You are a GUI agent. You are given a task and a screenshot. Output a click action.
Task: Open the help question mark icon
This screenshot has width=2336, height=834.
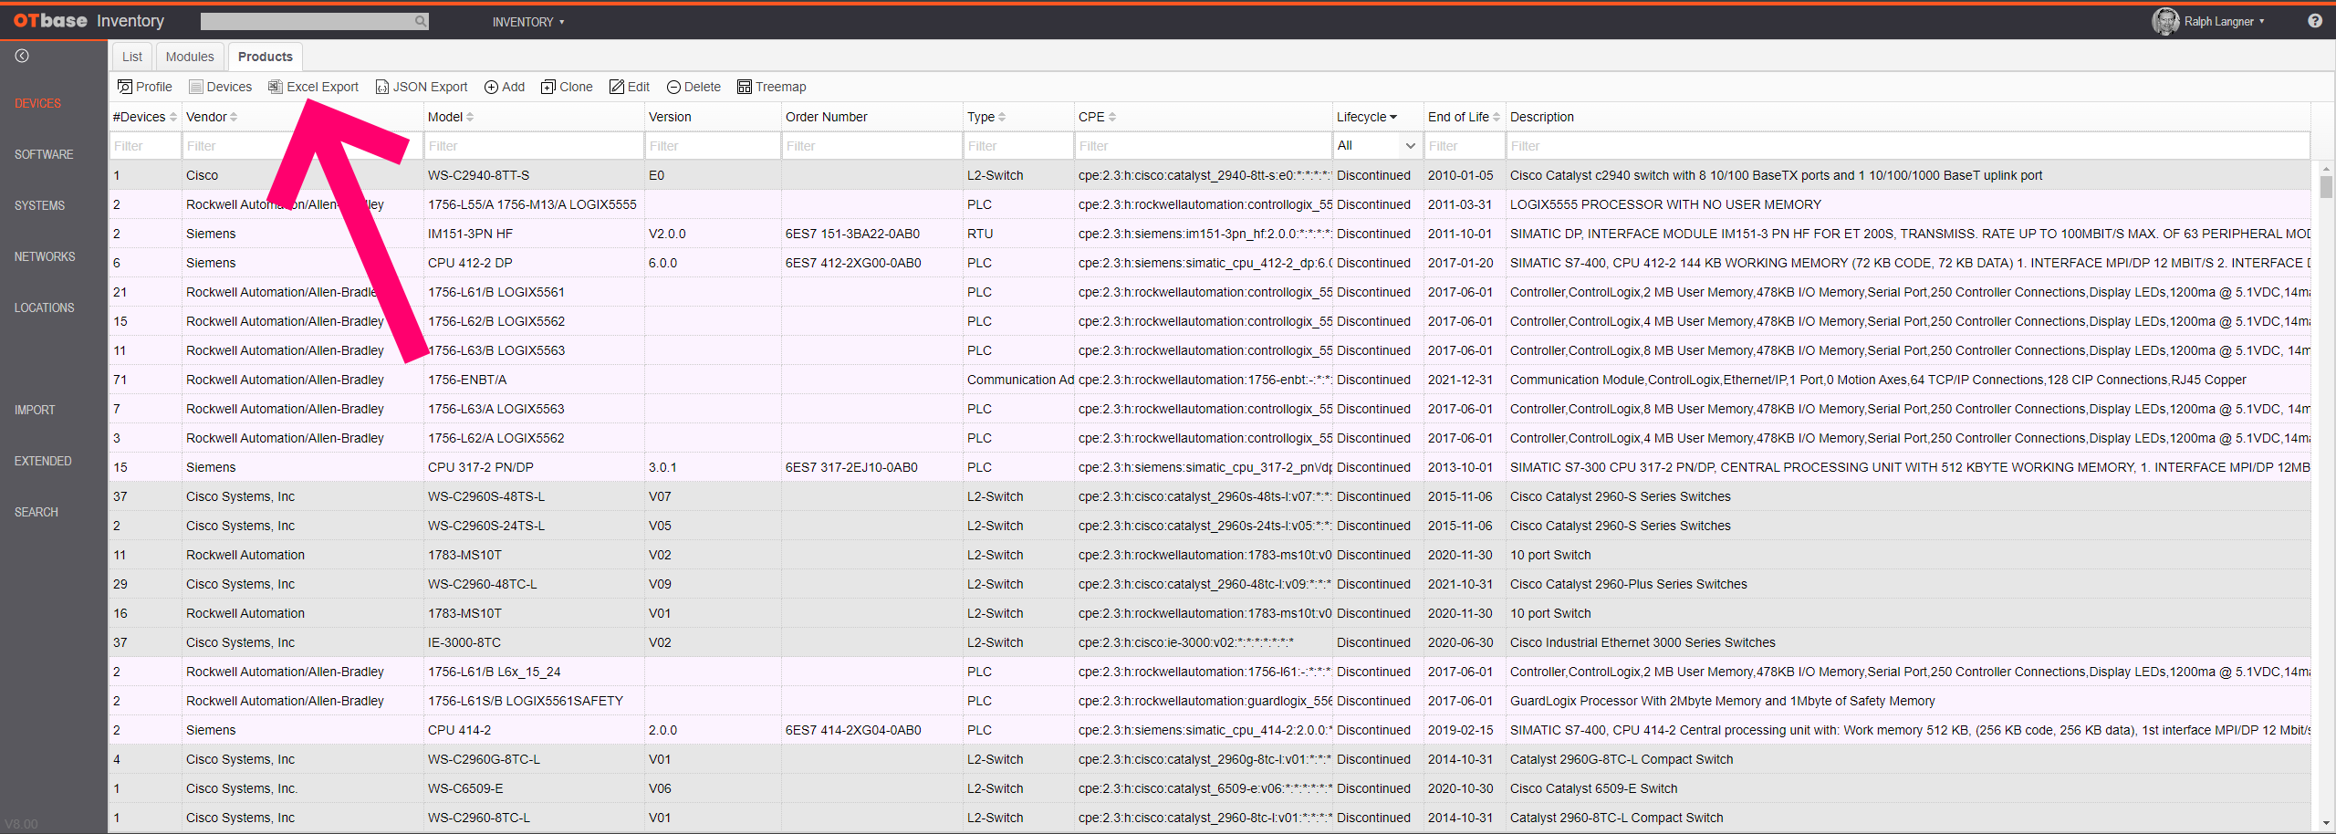[2315, 21]
